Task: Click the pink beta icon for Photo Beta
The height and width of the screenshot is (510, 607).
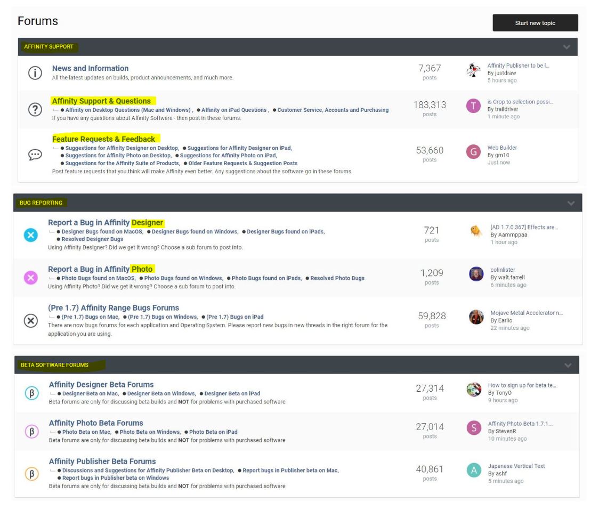Action: click(x=32, y=431)
